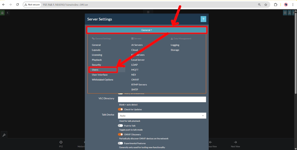Screen dimensions: 297x150
Task: Enable Experimental Features switch
Action: coord(120,143)
